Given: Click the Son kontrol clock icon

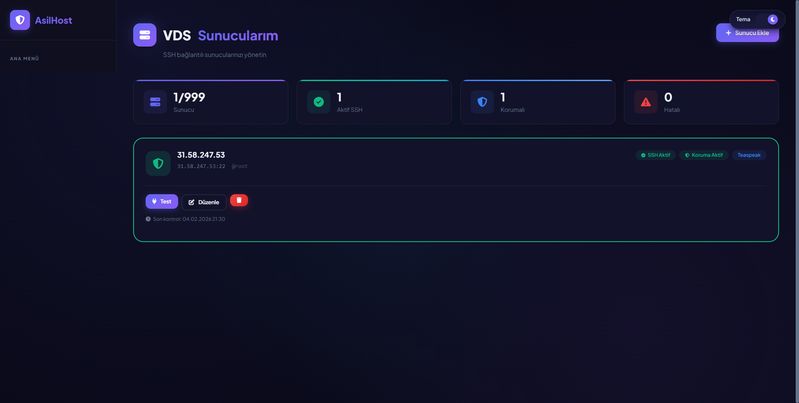Looking at the screenshot, I should pyautogui.click(x=148, y=219).
